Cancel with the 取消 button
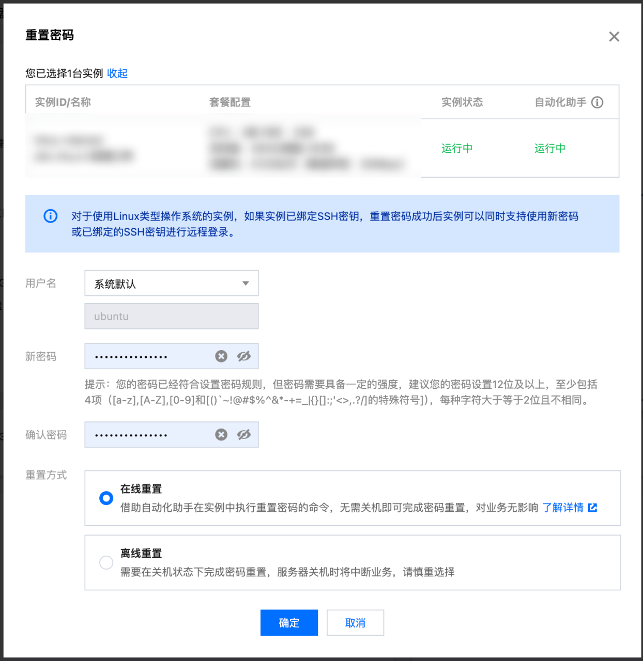Image resolution: width=643 pixels, height=661 pixels. [x=355, y=623]
